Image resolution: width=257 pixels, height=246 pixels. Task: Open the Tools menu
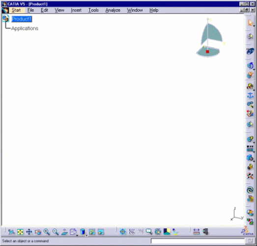point(93,10)
